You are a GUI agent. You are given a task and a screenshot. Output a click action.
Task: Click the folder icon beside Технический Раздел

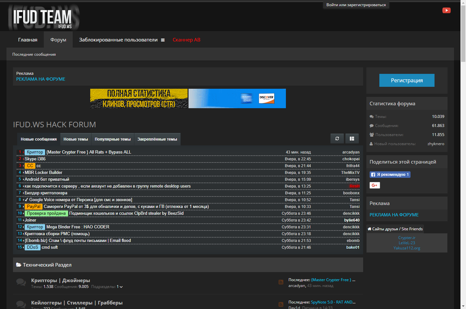(19, 265)
